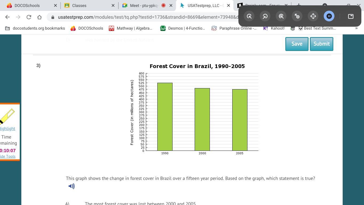364x205 pixels.
Task: Switch to the Meet - ptu-ypkq tab
Action: coord(147,5)
